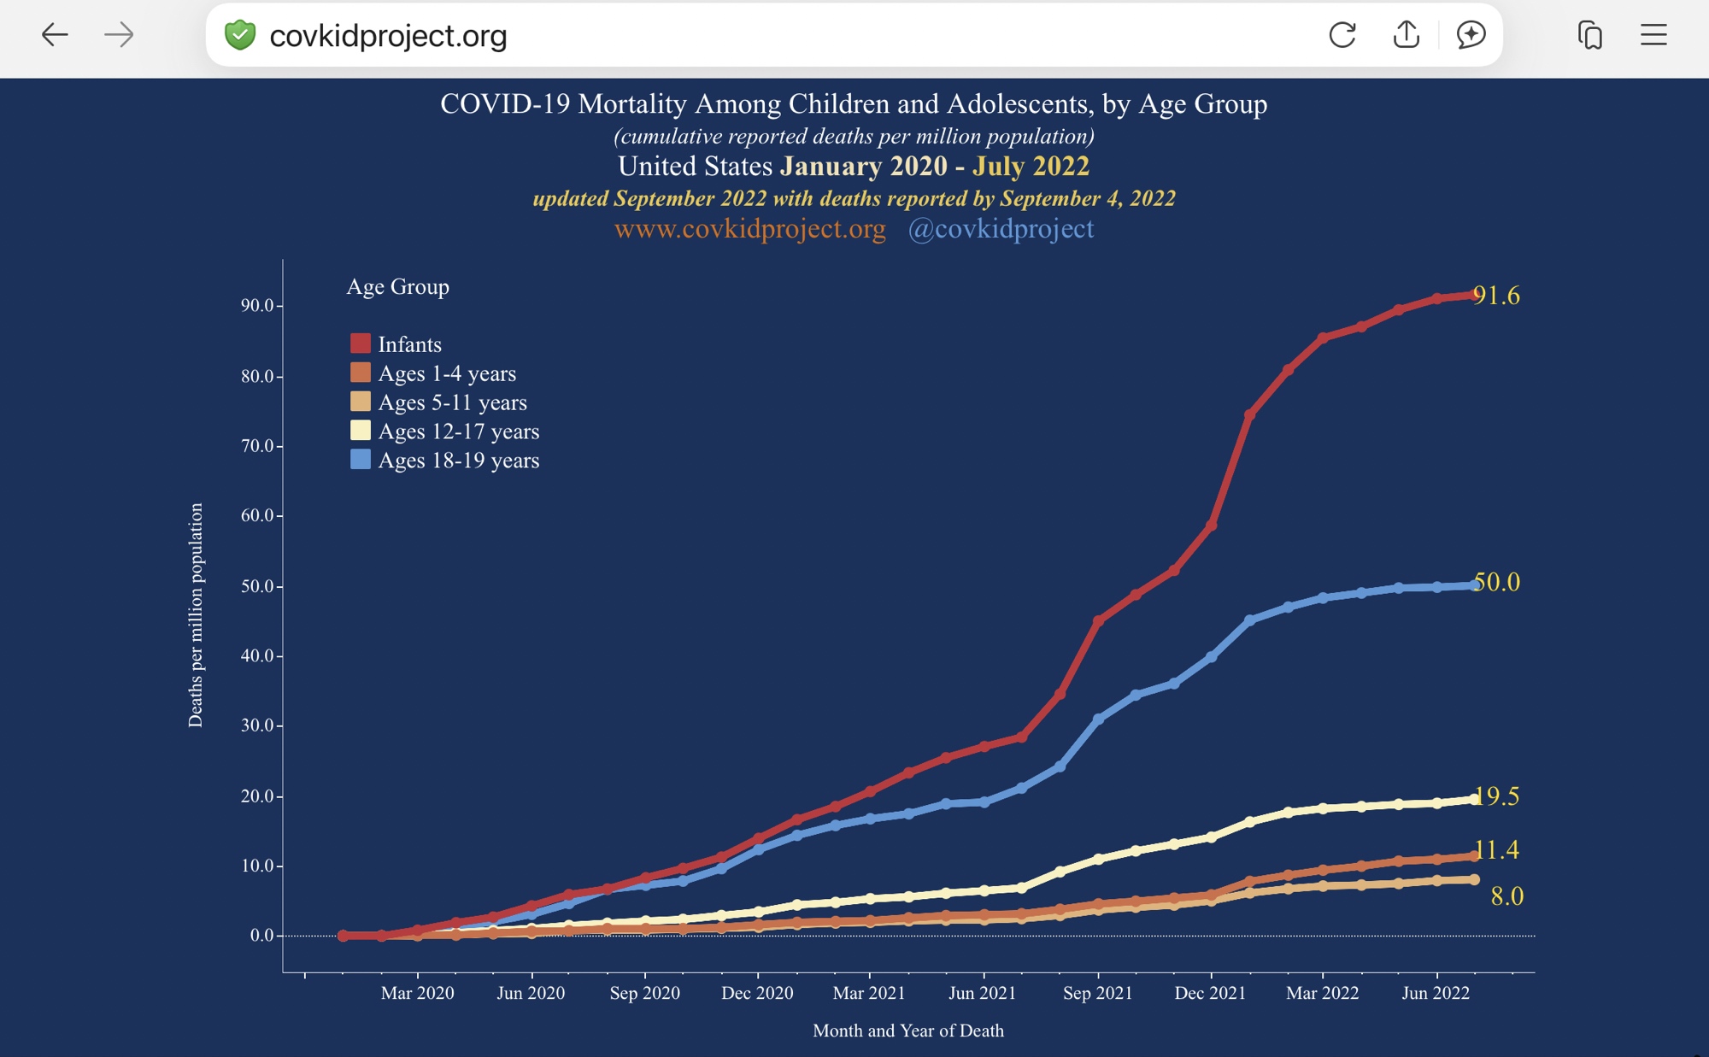Click the 91.6 infant endpoint marker
Screen dimensions: 1709x1057
pos(1474,295)
